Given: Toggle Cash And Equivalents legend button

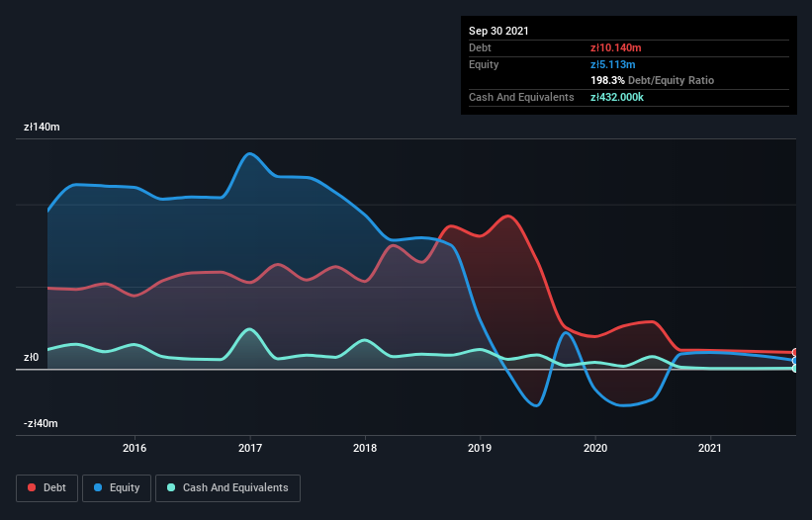Looking at the screenshot, I should (227, 488).
